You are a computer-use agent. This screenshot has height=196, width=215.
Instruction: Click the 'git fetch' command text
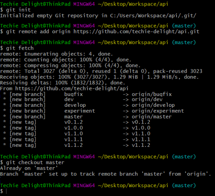20,48
